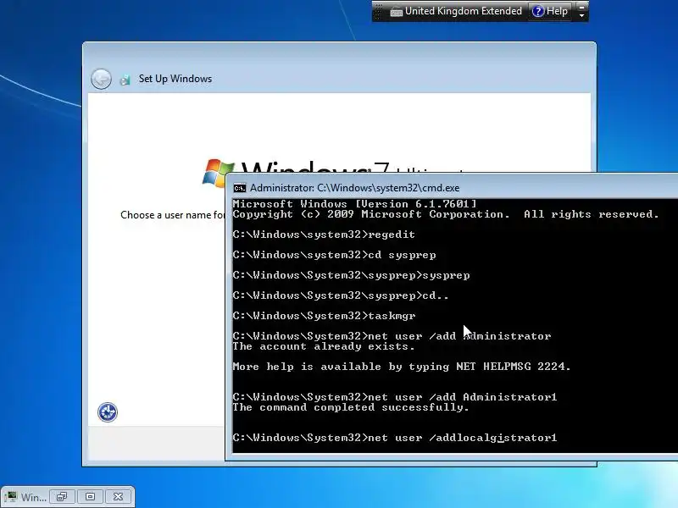This screenshot has width=678, height=508.
Task: Click the 'net user /add Administrator1' line
Action: [395, 397]
